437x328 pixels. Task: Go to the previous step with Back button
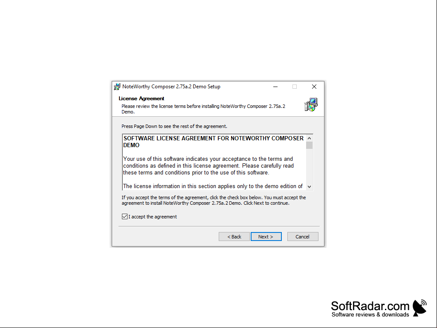point(234,237)
